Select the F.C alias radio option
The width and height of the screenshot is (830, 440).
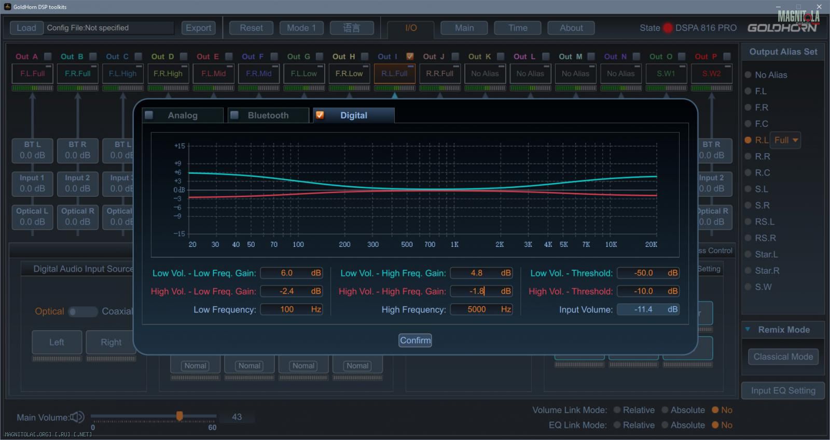pos(748,124)
